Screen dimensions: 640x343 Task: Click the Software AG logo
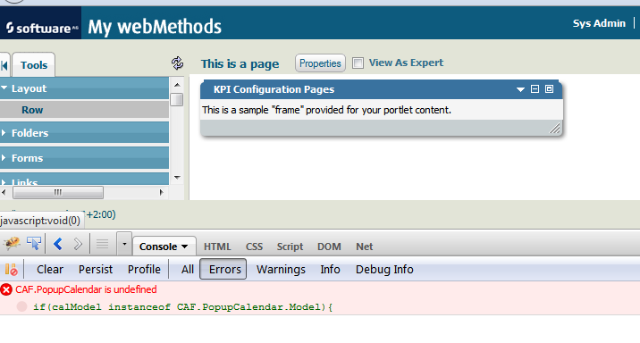tap(41, 28)
